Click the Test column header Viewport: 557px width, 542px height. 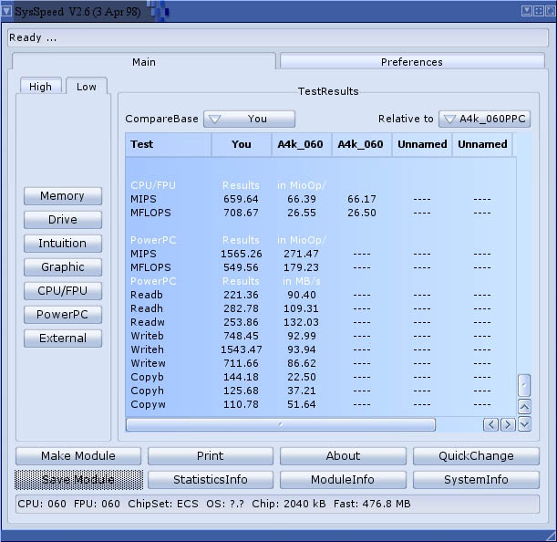169,144
